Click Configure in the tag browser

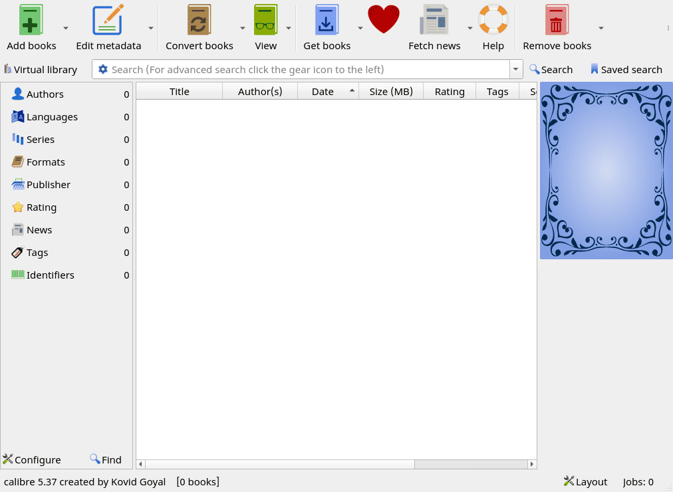click(32, 459)
